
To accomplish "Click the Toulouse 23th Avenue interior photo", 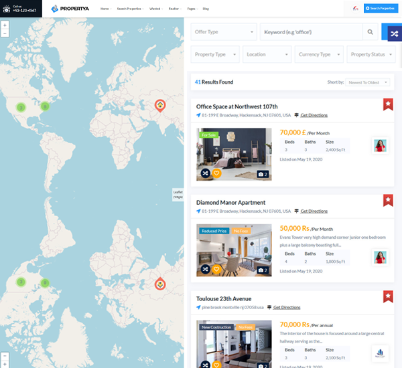I will pyautogui.click(x=234, y=344).
